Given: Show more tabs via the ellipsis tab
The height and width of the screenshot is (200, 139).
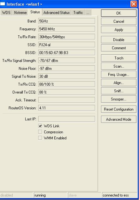Looking at the screenshot, I should pyautogui.click(x=88, y=13).
